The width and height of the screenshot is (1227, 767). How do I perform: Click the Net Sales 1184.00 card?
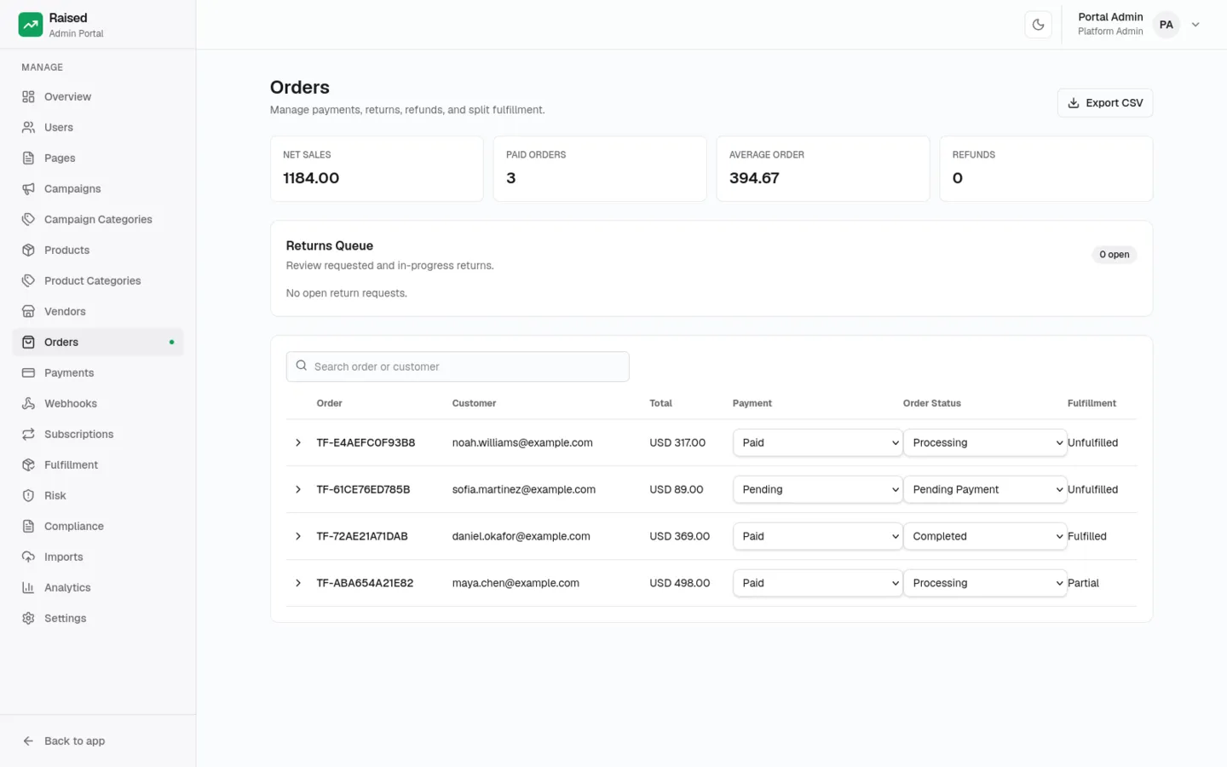tap(377, 169)
